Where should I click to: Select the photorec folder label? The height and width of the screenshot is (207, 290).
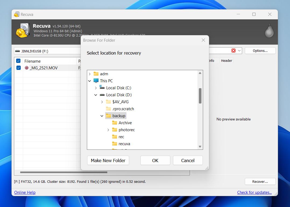point(126,130)
